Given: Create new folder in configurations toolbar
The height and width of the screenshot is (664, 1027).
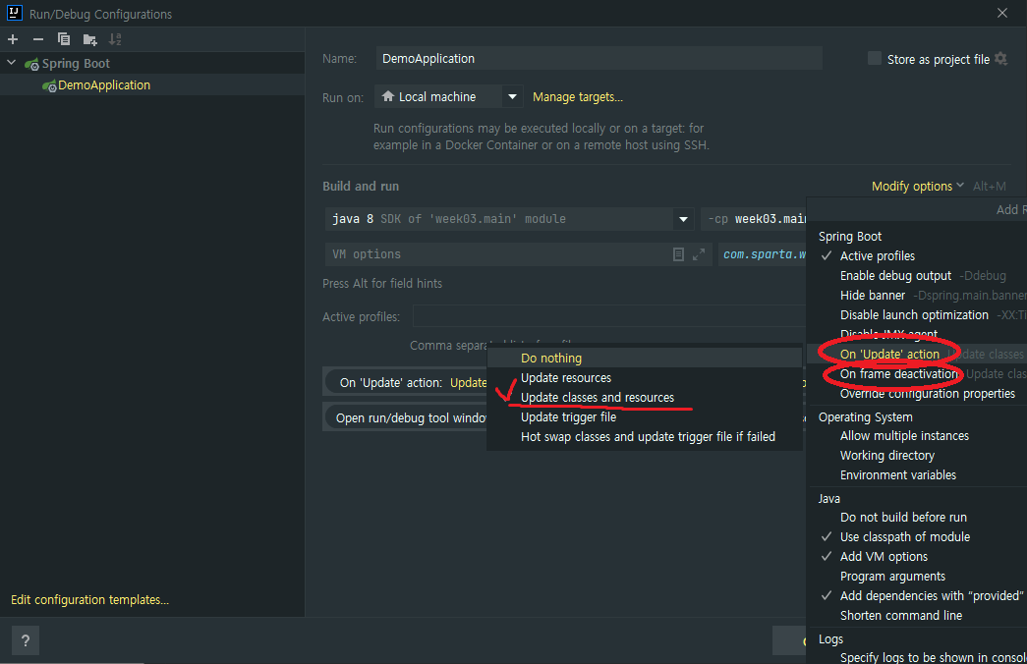Looking at the screenshot, I should (89, 40).
